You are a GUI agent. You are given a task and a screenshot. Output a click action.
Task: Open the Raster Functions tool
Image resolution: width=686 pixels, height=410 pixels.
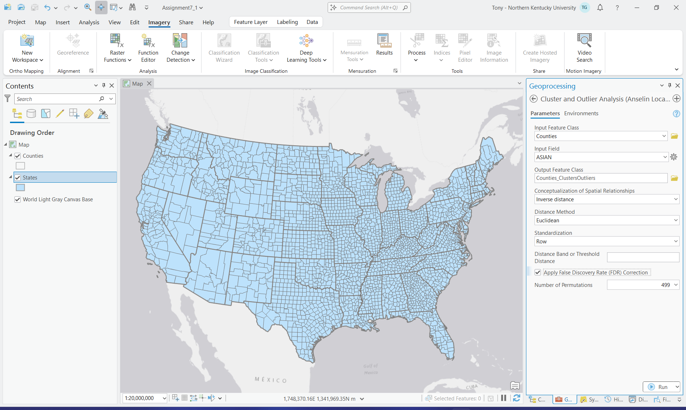(x=117, y=48)
